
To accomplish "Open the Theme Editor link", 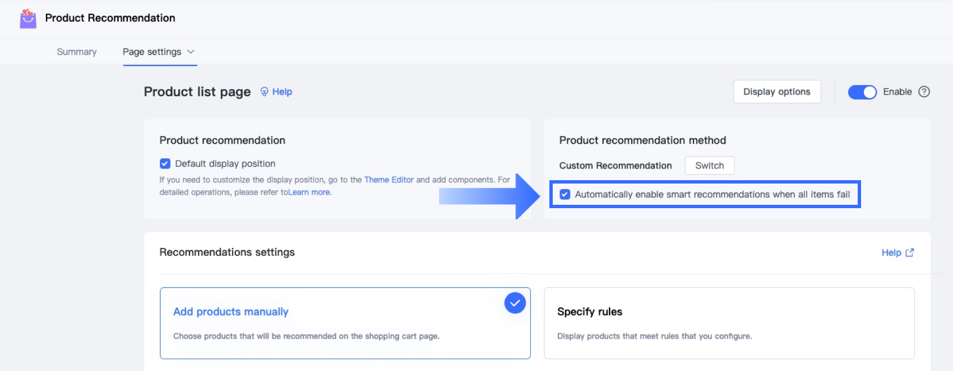I will pyautogui.click(x=388, y=180).
